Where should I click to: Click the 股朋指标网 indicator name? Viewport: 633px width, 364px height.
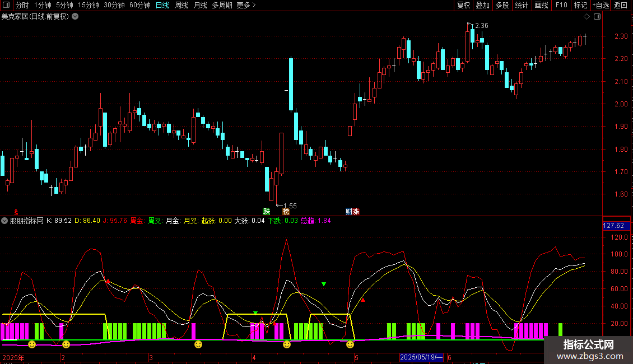coord(27,221)
